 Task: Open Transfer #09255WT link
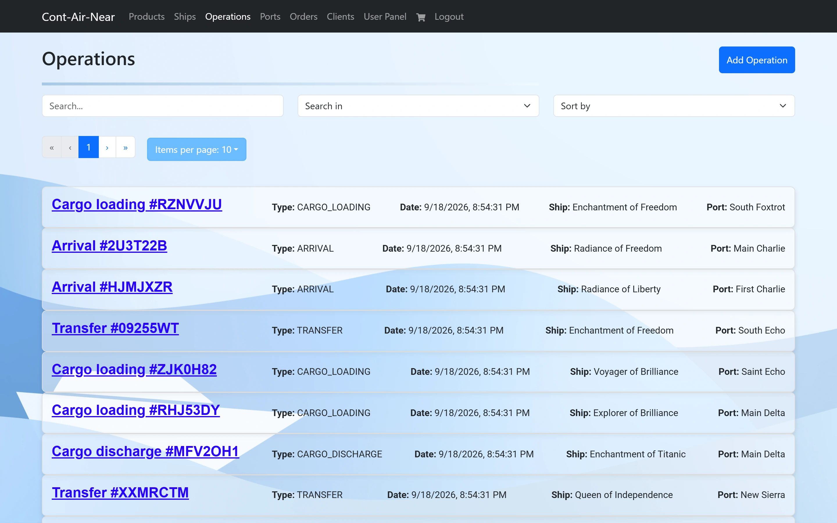[x=115, y=328]
